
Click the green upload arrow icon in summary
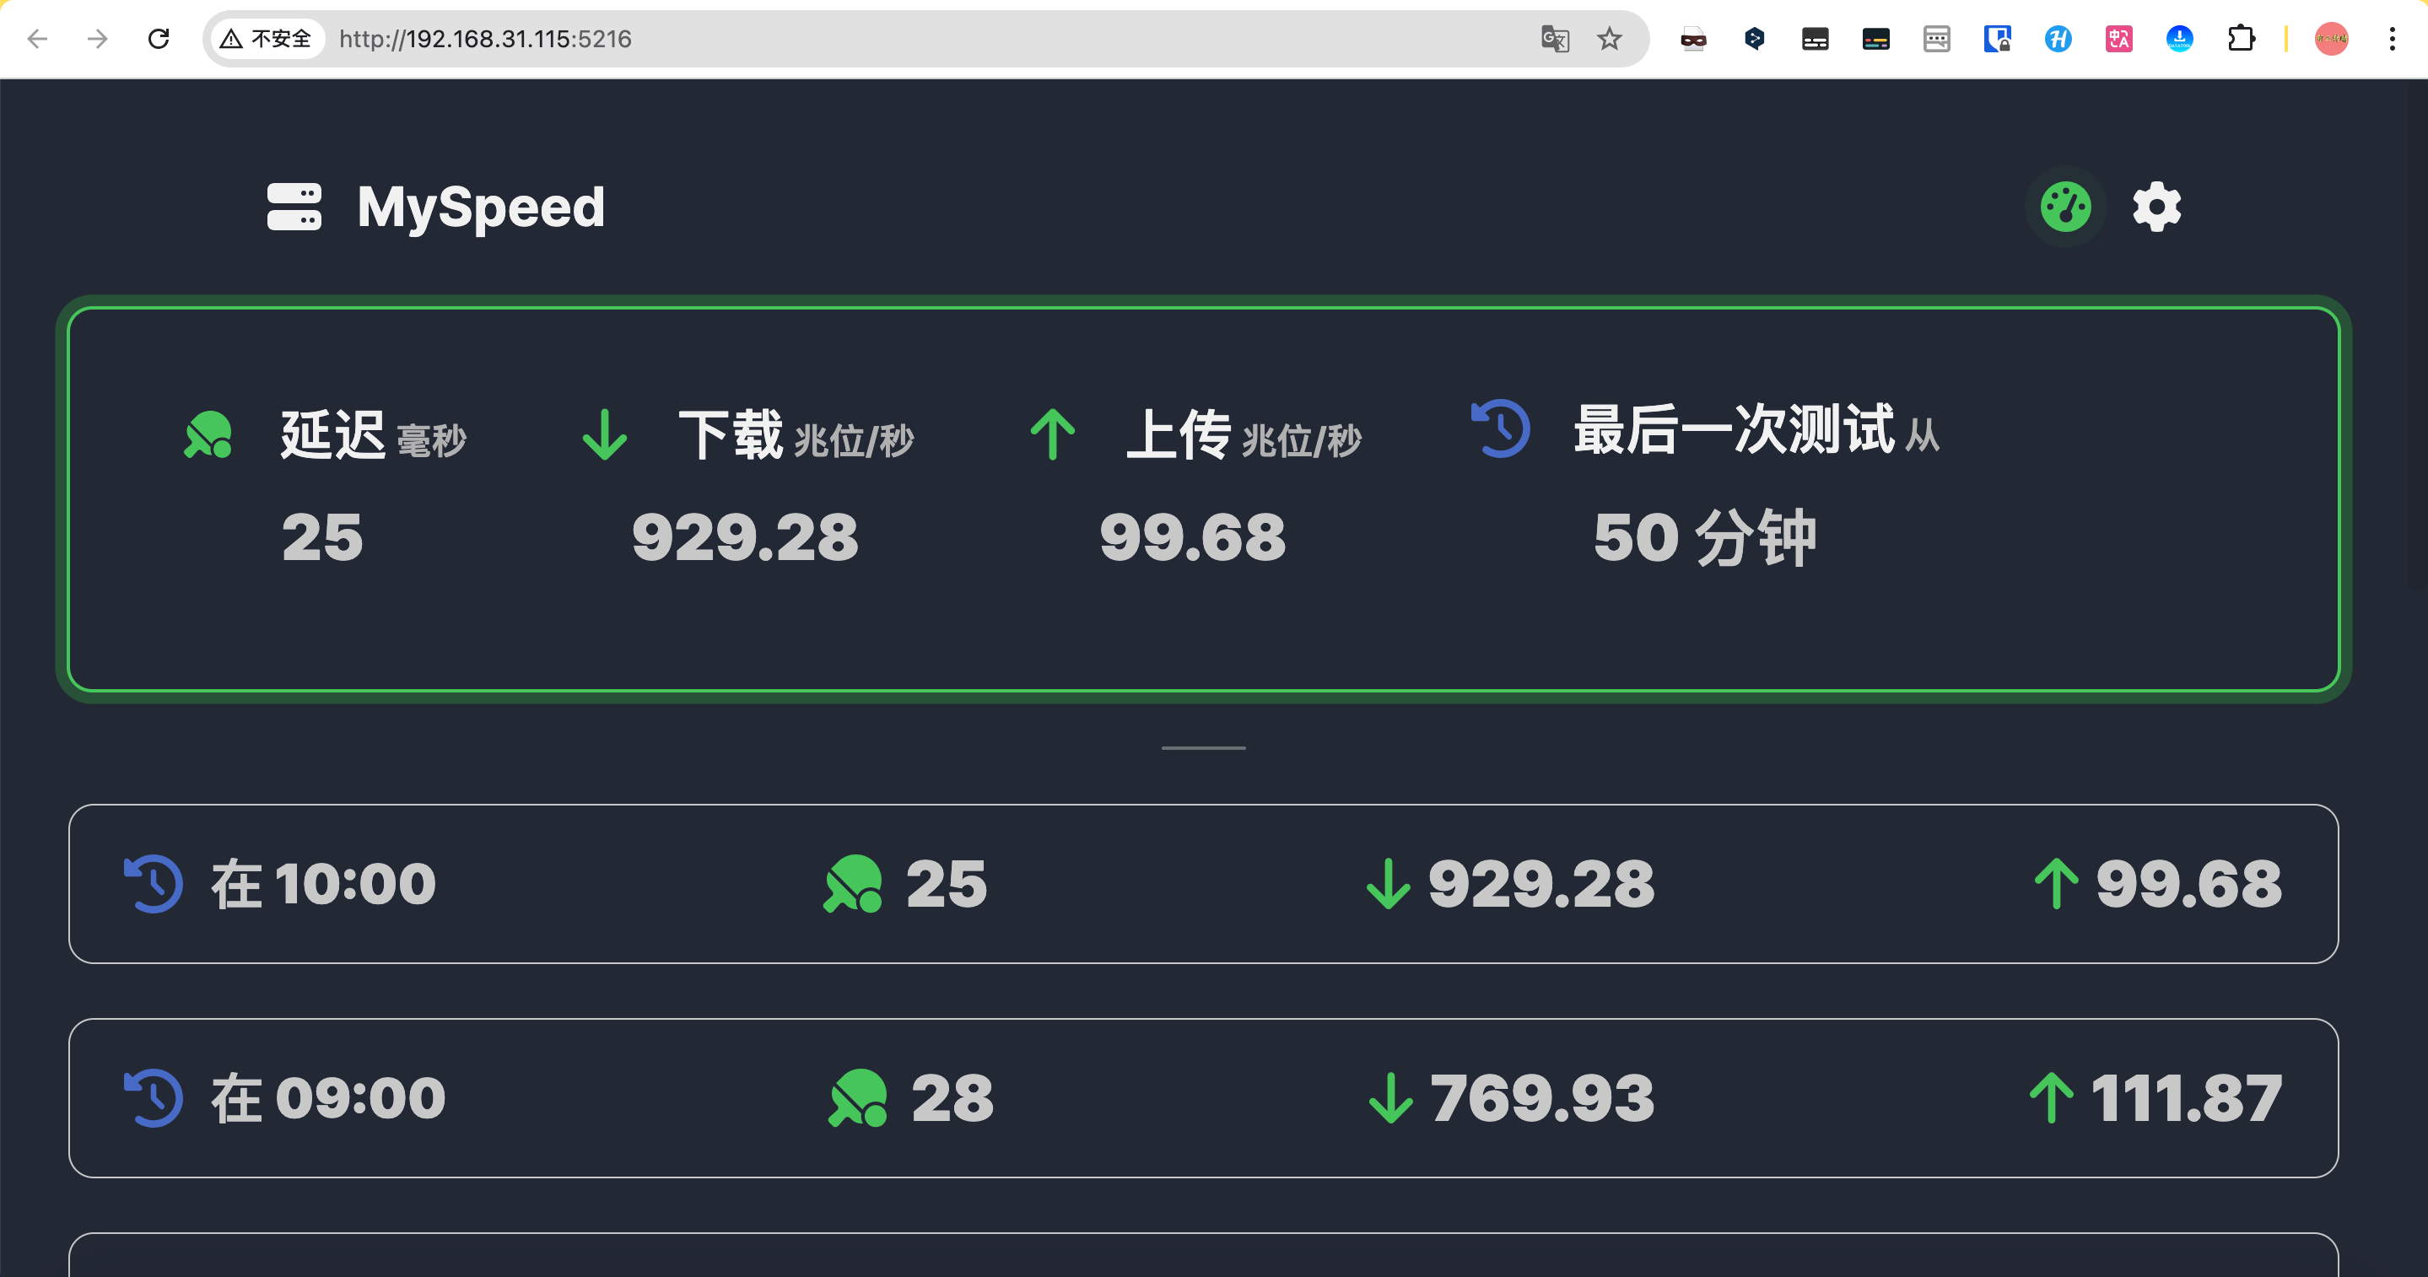pyautogui.click(x=1052, y=434)
